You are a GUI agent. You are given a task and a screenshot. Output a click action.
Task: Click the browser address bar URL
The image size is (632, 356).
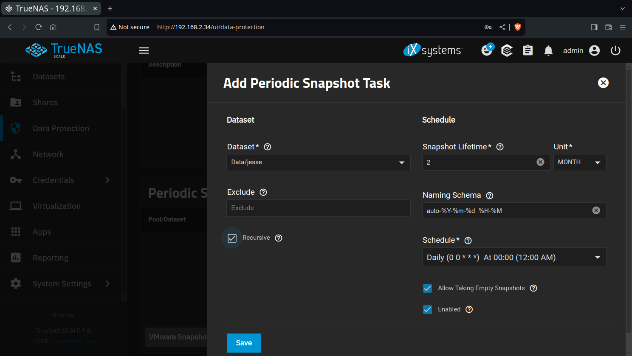[x=211, y=27]
